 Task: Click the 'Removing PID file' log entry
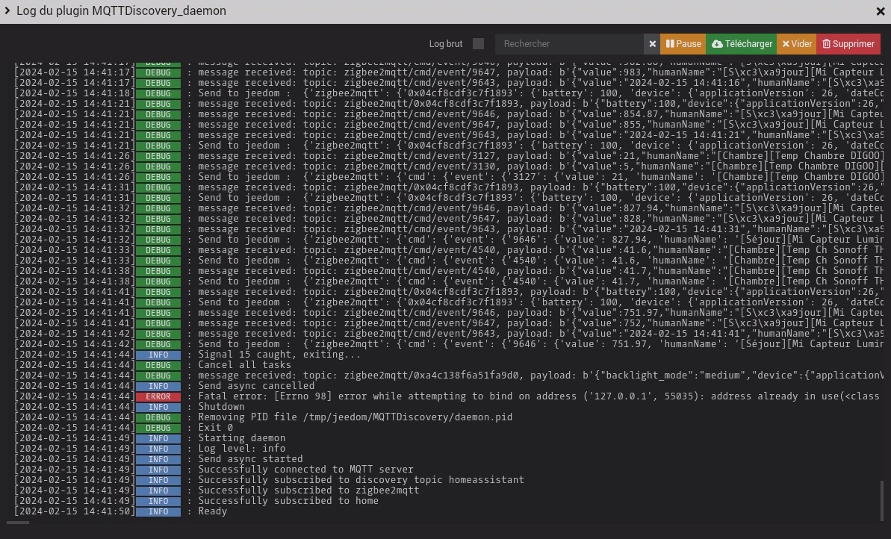click(355, 417)
